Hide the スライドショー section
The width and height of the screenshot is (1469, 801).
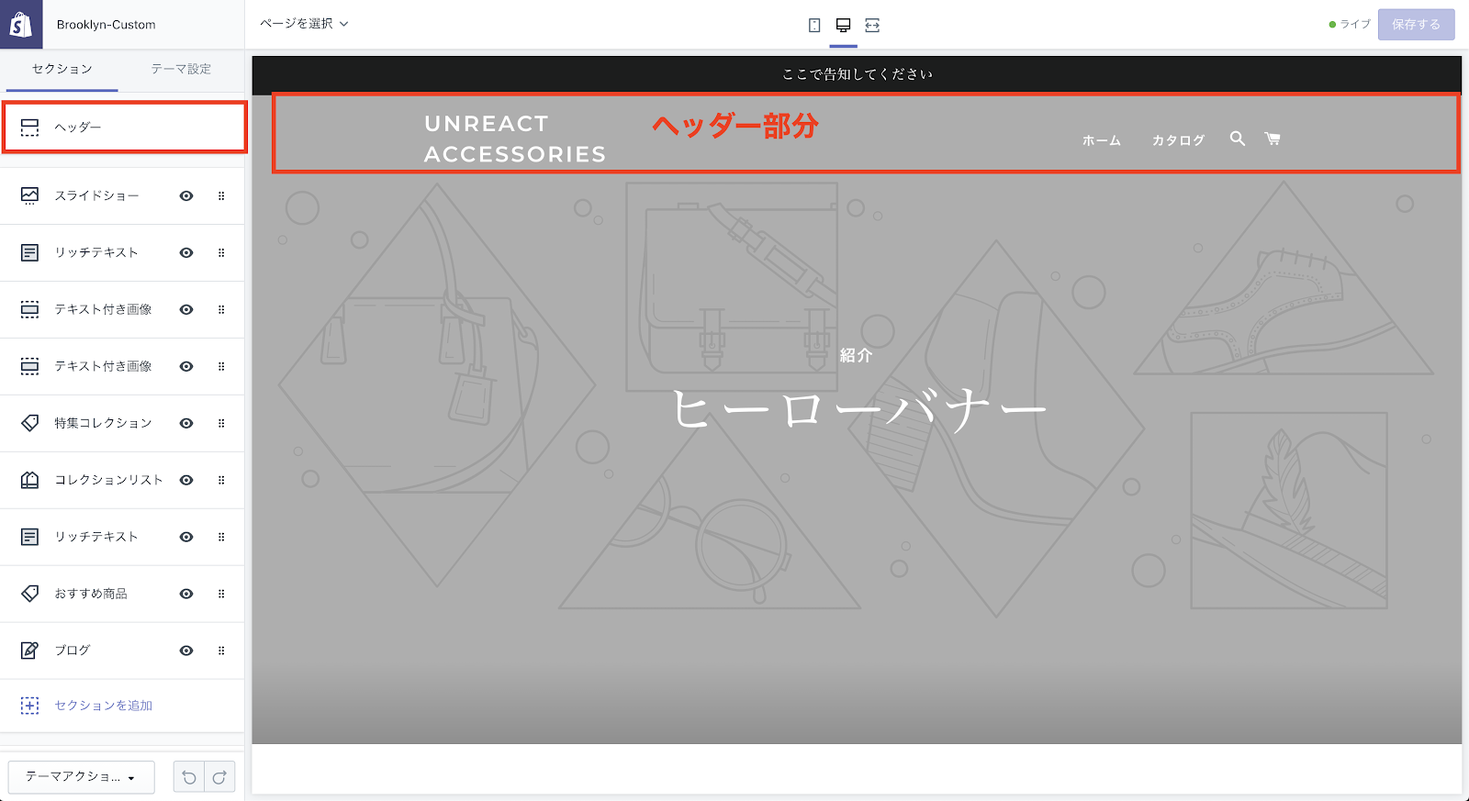[186, 196]
